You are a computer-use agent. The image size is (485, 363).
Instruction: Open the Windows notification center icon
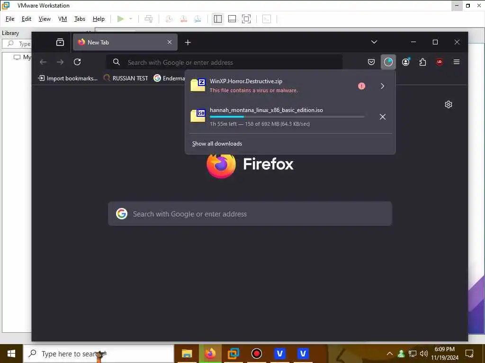click(469, 354)
